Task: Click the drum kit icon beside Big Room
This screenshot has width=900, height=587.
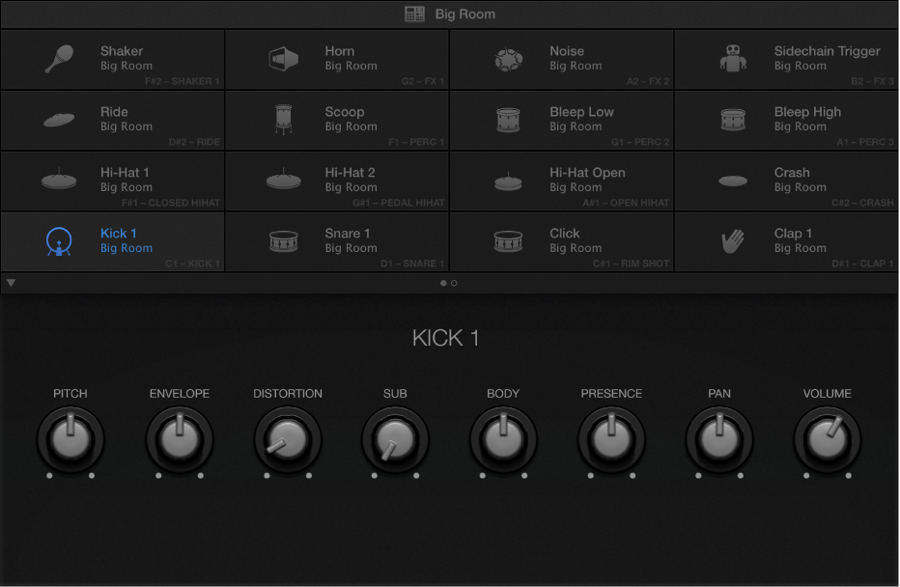Action: [413, 14]
